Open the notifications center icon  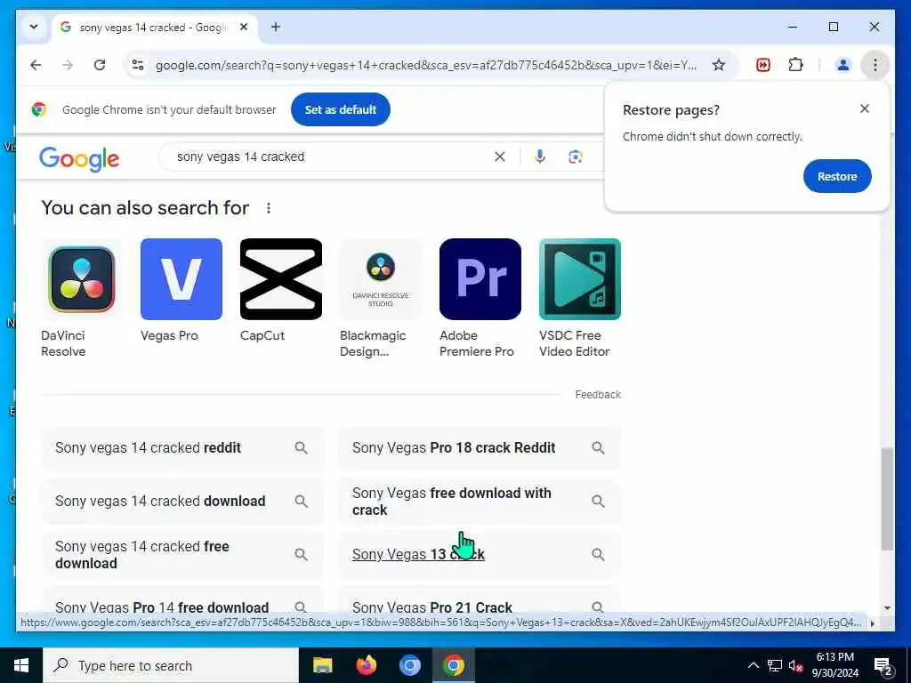[883, 666]
